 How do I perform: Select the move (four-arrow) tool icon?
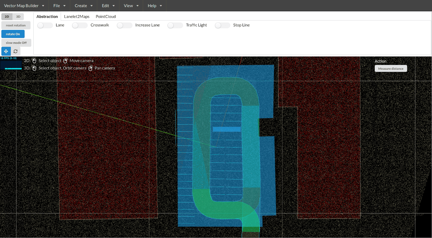(x=6, y=51)
